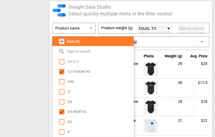
Task: Check the 10/12 Y size checkbox
Action: coord(62,62)
